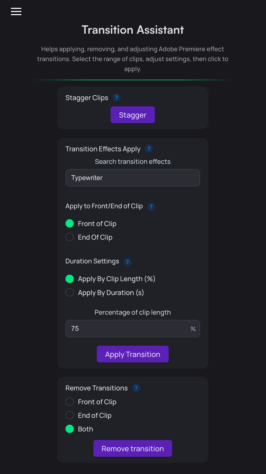Select Apply By Clip Length (%) option

click(x=70, y=279)
